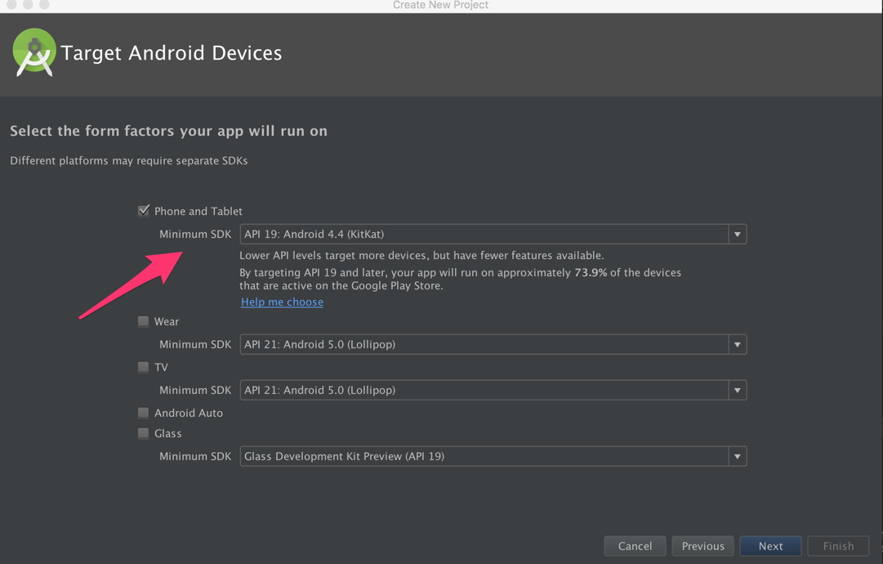The height and width of the screenshot is (564, 883).
Task: Open the Phone and Tablet Minimum SDK dropdown
Action: 493,234
